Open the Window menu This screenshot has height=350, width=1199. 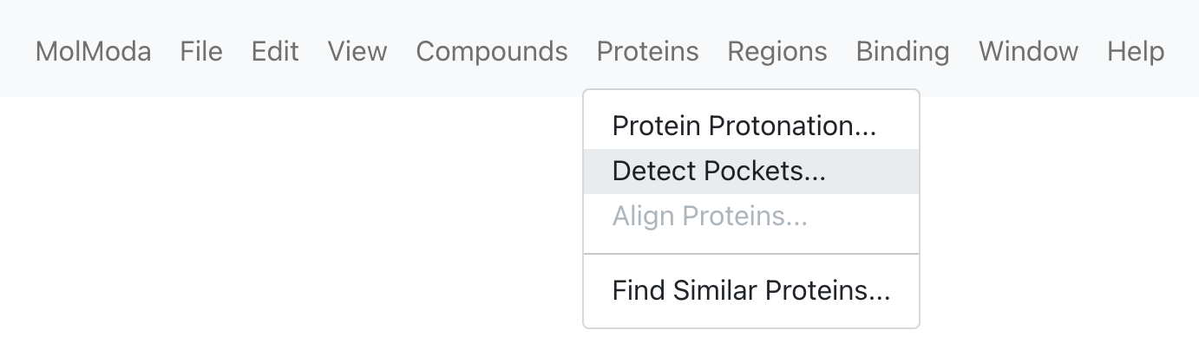click(1028, 51)
